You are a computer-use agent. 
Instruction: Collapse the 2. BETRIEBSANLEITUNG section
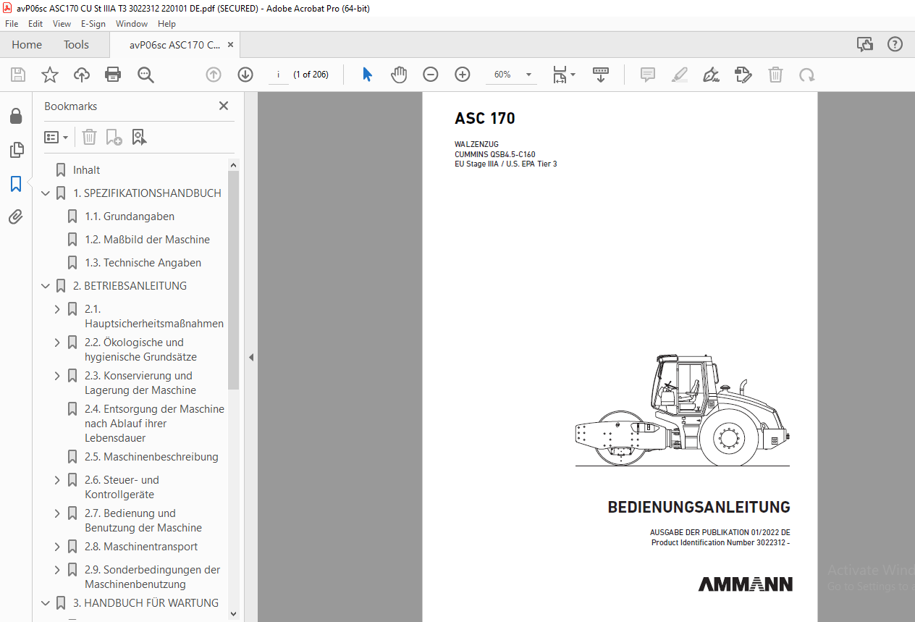[46, 286]
